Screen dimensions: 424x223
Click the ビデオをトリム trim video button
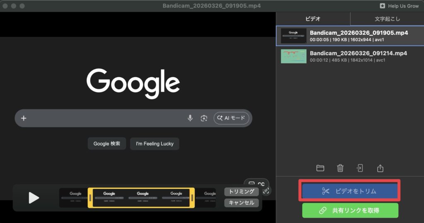(x=350, y=191)
